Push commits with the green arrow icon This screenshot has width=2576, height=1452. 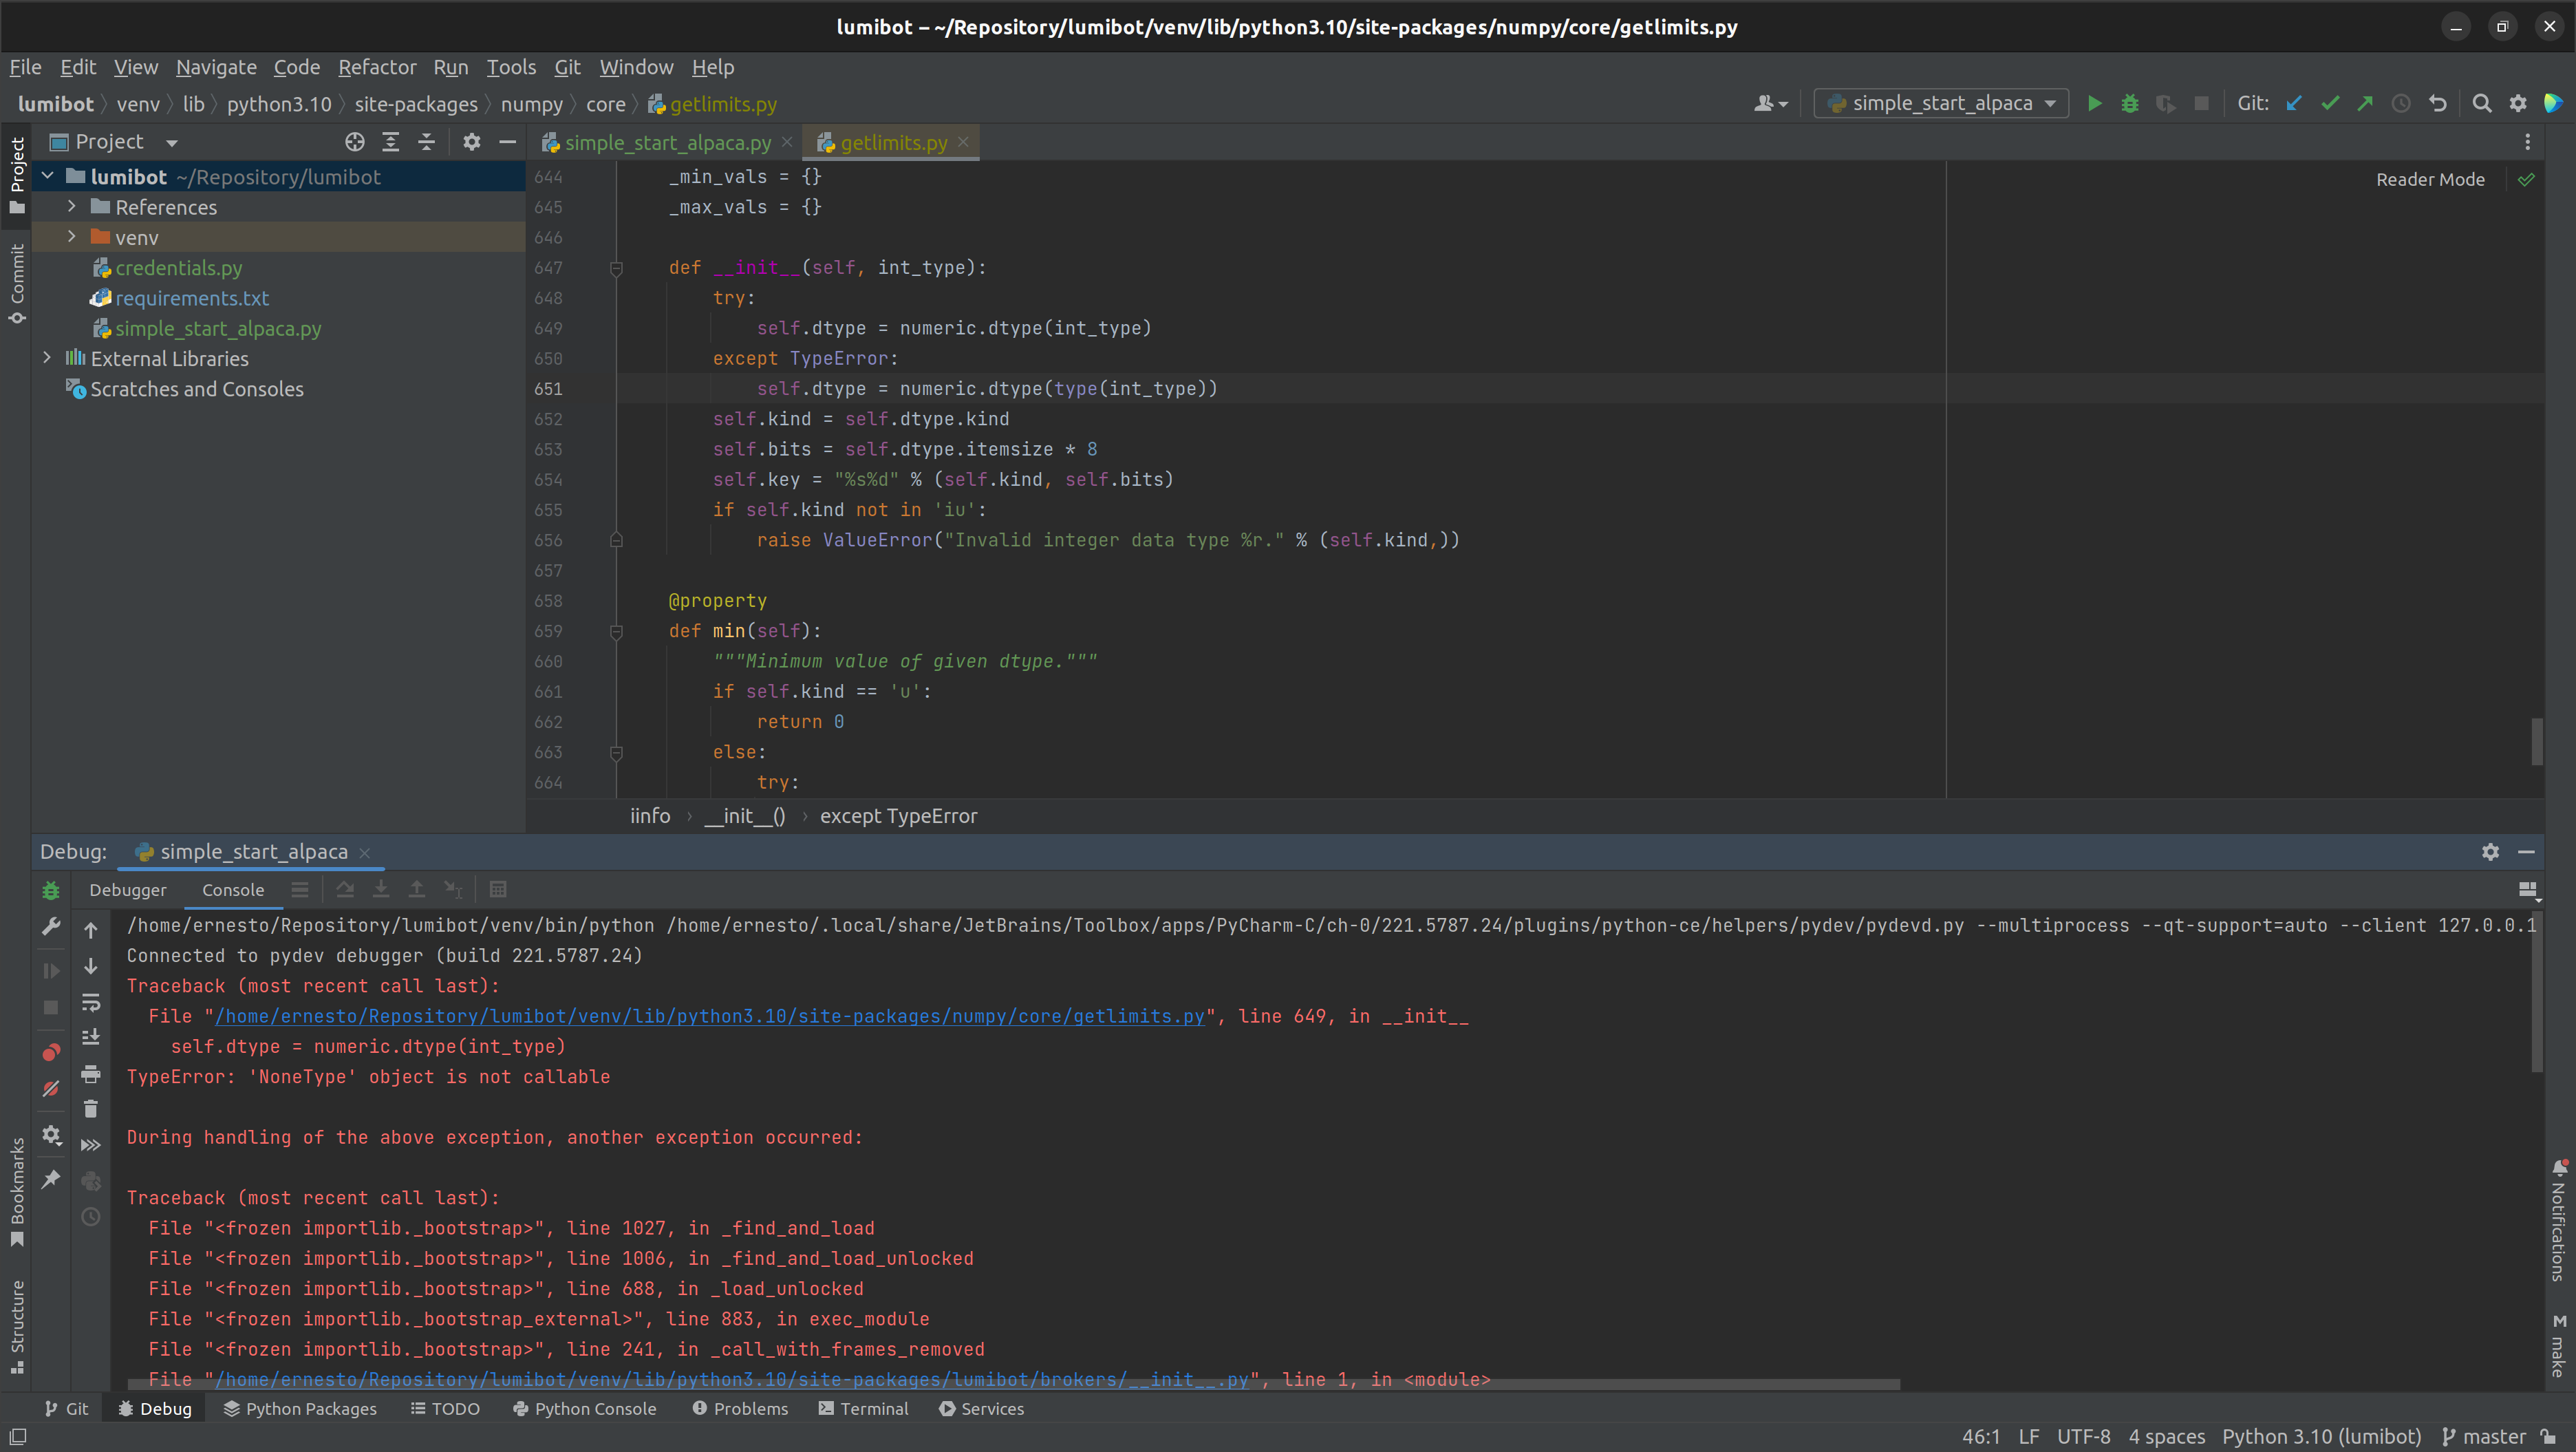[x=2365, y=103]
